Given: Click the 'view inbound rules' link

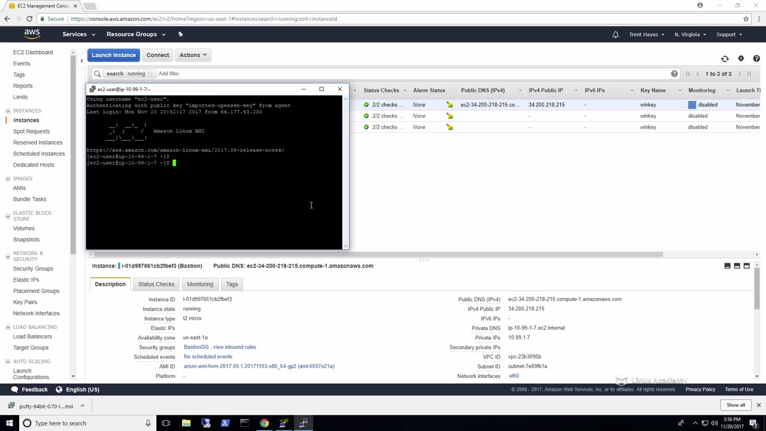Looking at the screenshot, I should coord(235,347).
